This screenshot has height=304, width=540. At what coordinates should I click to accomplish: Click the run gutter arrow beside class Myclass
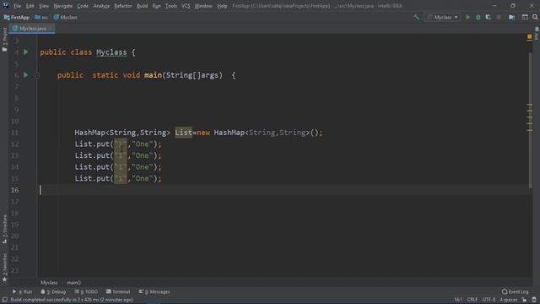pos(26,52)
